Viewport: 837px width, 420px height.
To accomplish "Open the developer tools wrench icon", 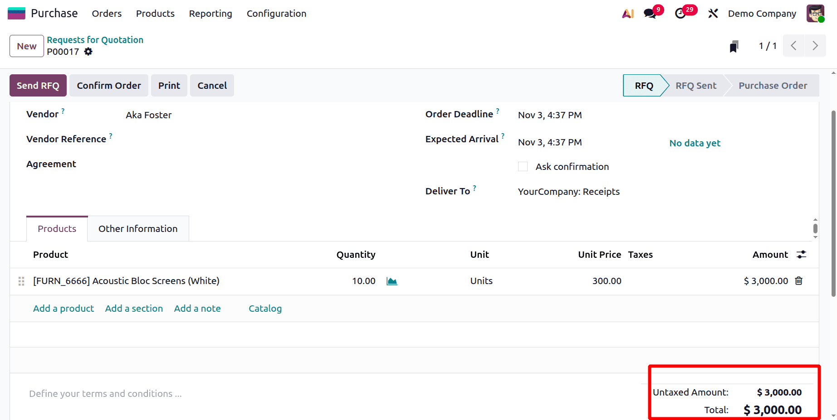I will pos(713,13).
